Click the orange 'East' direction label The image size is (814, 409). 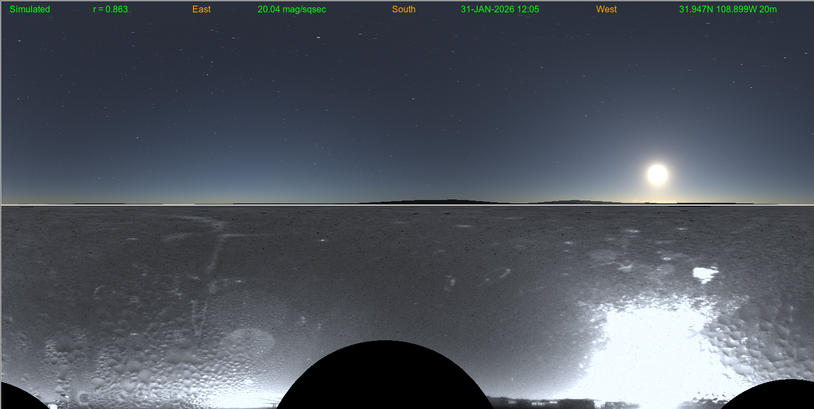click(x=201, y=10)
